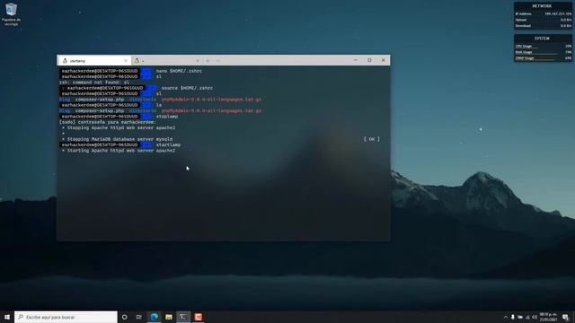Screen dimensions: 575x323
Task: Select the 'startlamp' terminal tab
Action: (94, 60)
